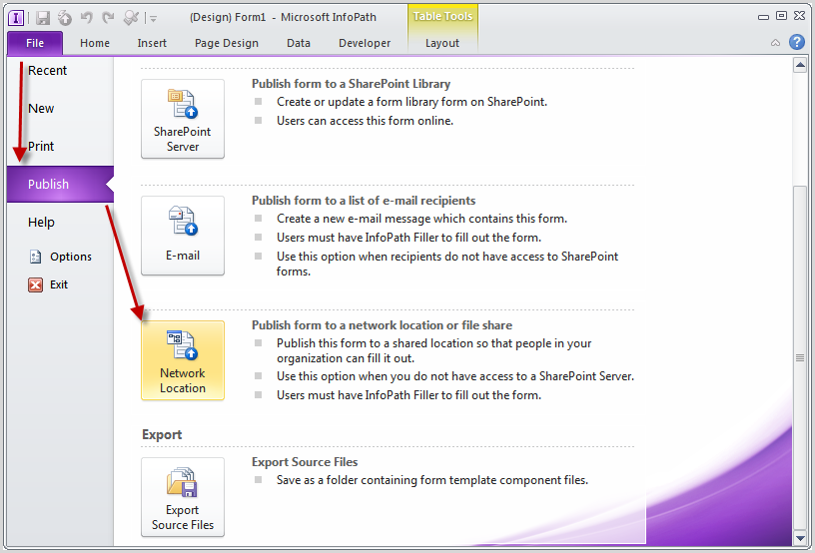Image resolution: width=815 pixels, height=553 pixels.
Task: Click 'Create a new e-mail message which contains this form.'
Action: point(421,219)
